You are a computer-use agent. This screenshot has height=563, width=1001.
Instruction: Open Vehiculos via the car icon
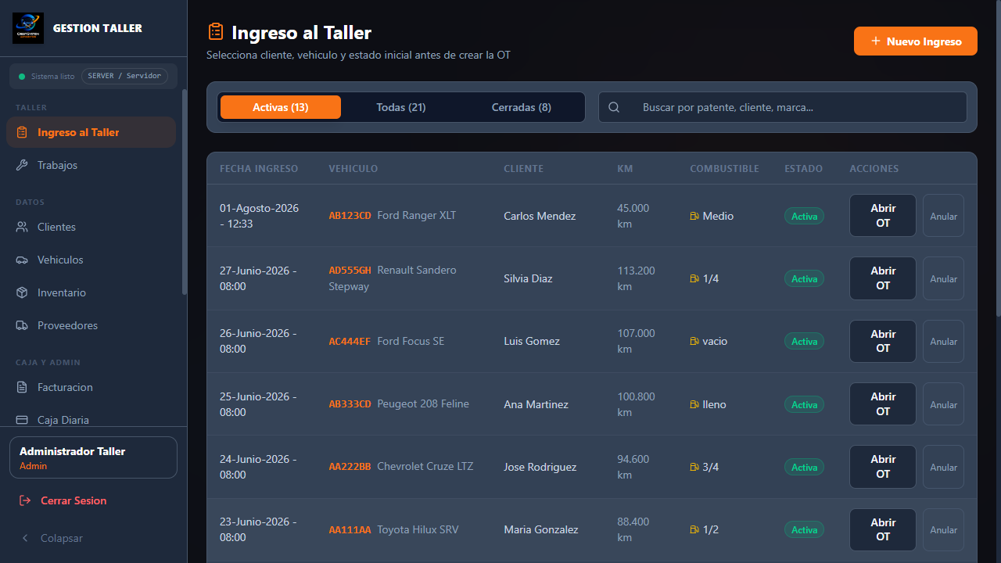point(22,260)
